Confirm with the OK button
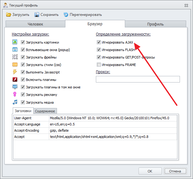This screenshot has width=193, height=179. click(150, 171)
